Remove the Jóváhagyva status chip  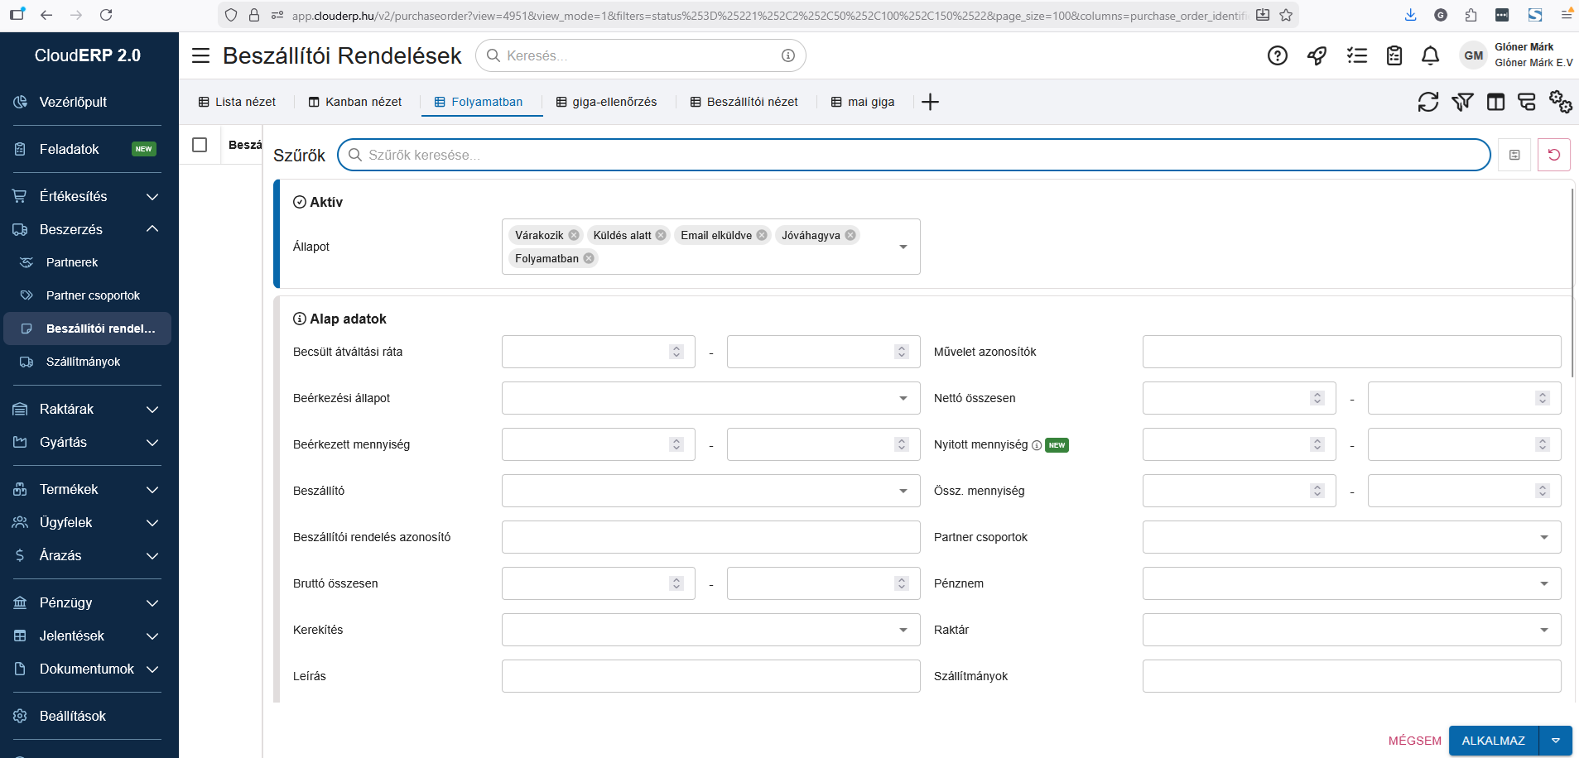(x=850, y=235)
